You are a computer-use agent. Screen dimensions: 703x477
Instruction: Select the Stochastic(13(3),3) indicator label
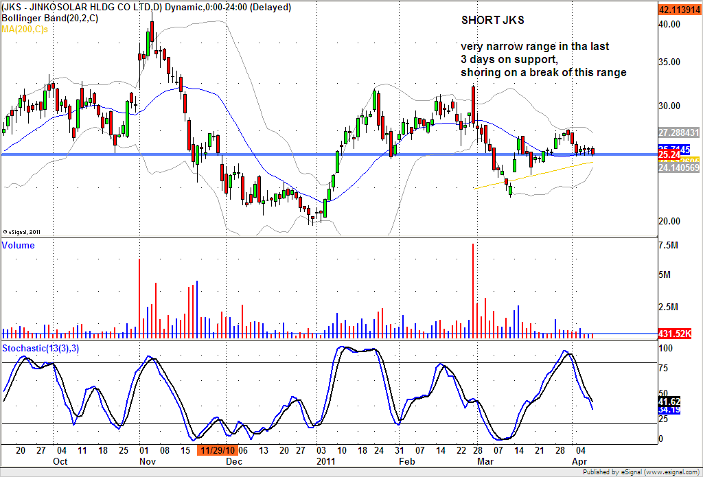point(41,349)
